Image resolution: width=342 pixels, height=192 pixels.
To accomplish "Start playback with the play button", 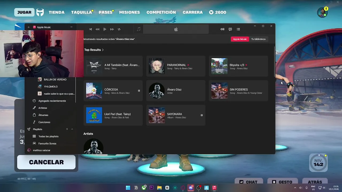I will [105, 29].
